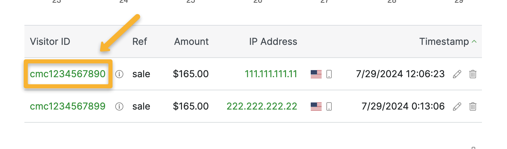Sort table by Amount column
This screenshot has width=507, height=149.
191,42
